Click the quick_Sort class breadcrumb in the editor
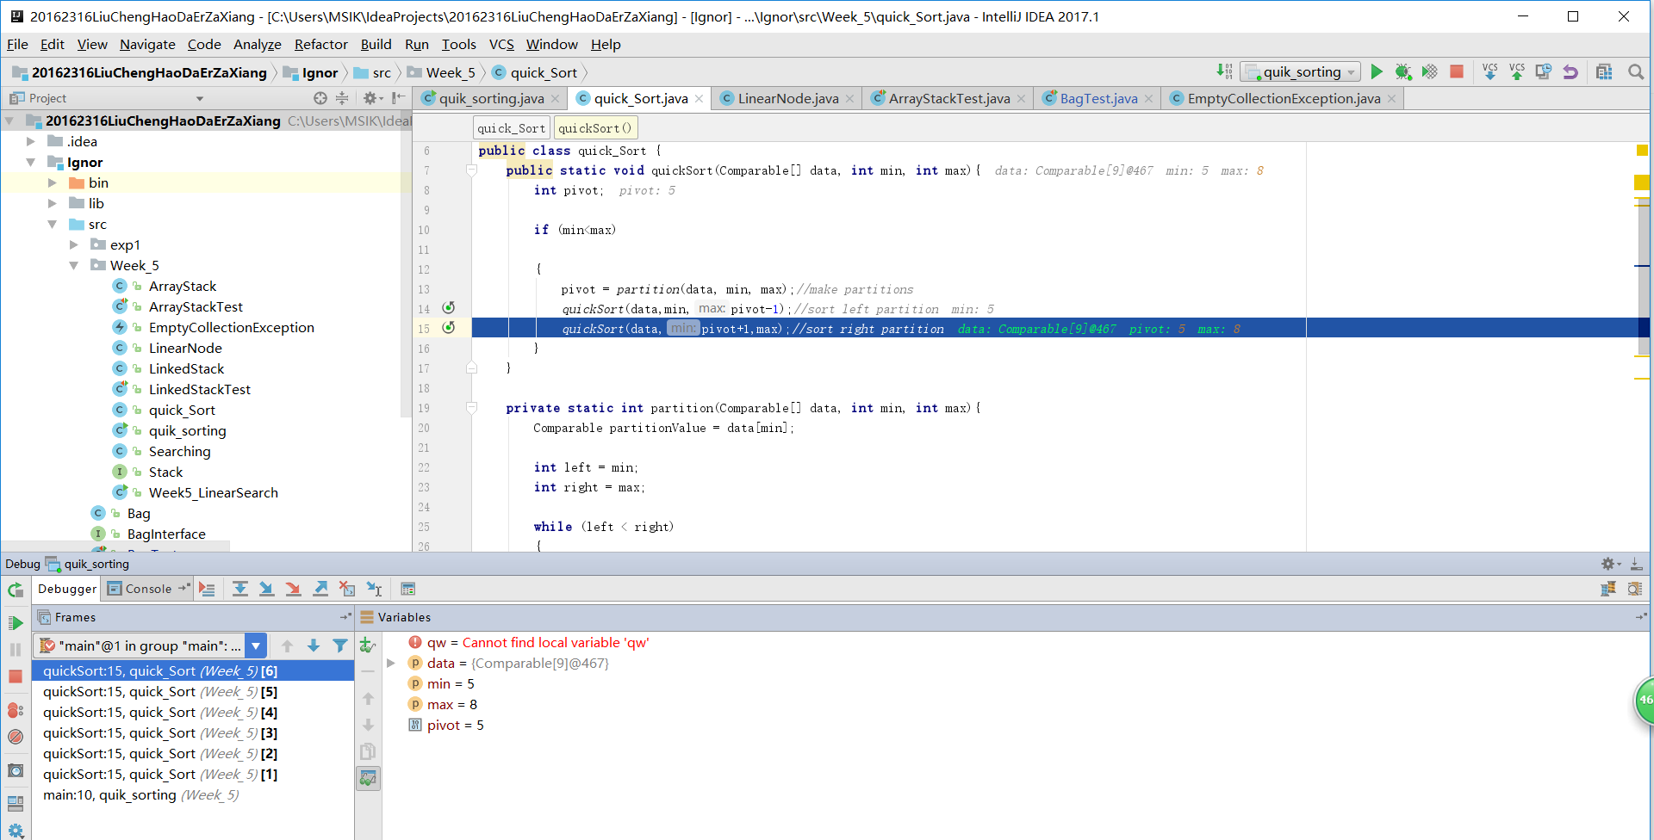Viewport: 1654px width, 840px height. pos(511,128)
